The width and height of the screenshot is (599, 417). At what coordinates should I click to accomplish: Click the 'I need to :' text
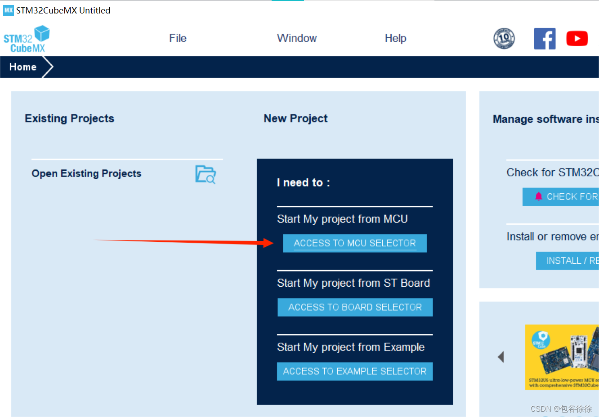pos(303,182)
